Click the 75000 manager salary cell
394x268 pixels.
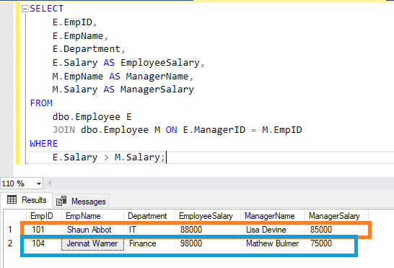tap(336, 243)
